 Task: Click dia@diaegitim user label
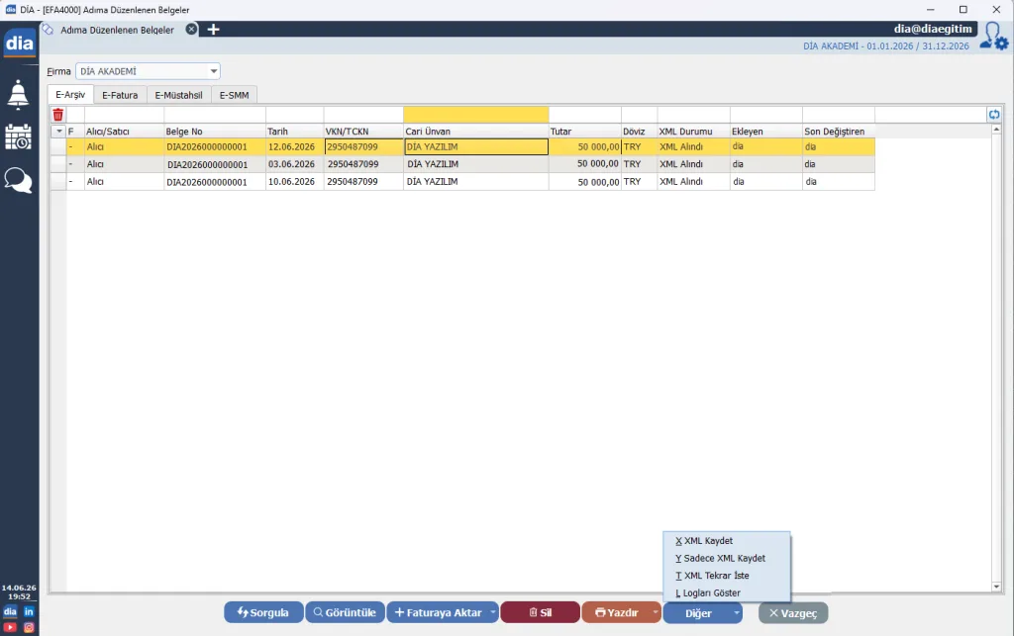(933, 29)
